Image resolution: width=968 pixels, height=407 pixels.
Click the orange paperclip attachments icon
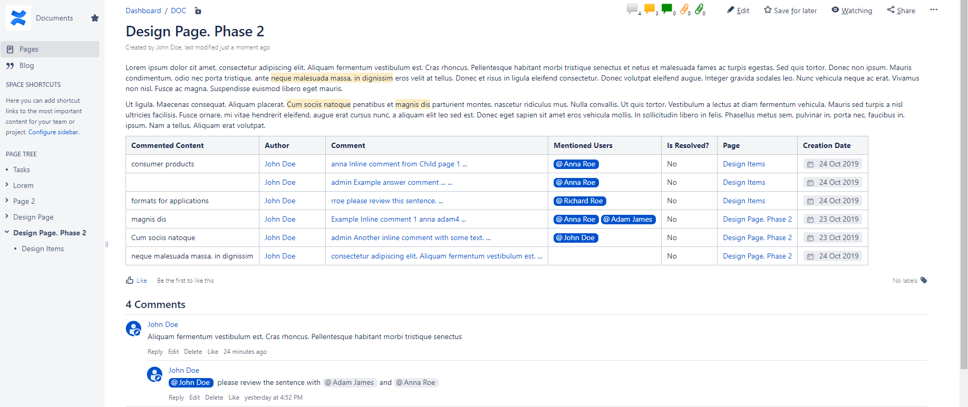(x=684, y=9)
